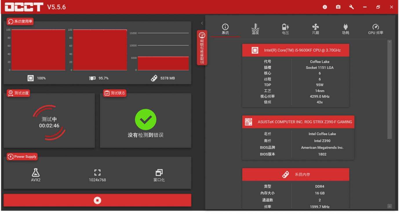Click the 测试状态 label text
The width and height of the screenshot is (399, 214).
tap(118, 93)
